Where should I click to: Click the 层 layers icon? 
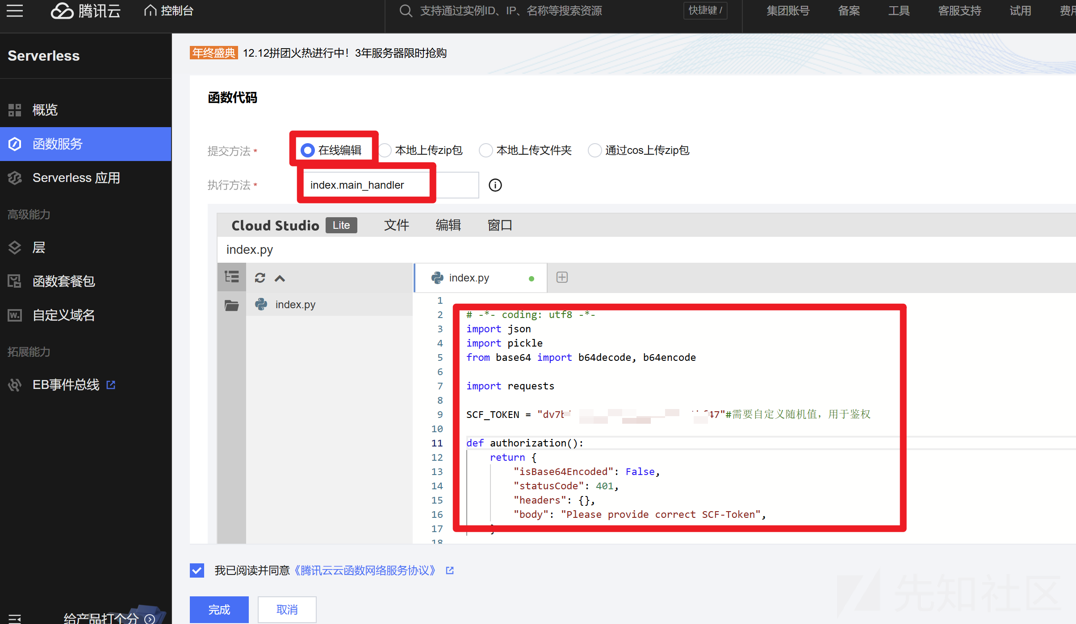point(15,248)
